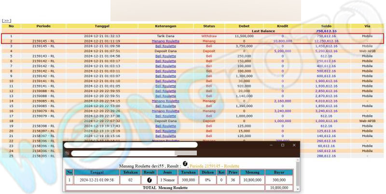
Task: Click the [>>] next page link
Action: (x=6, y=21)
